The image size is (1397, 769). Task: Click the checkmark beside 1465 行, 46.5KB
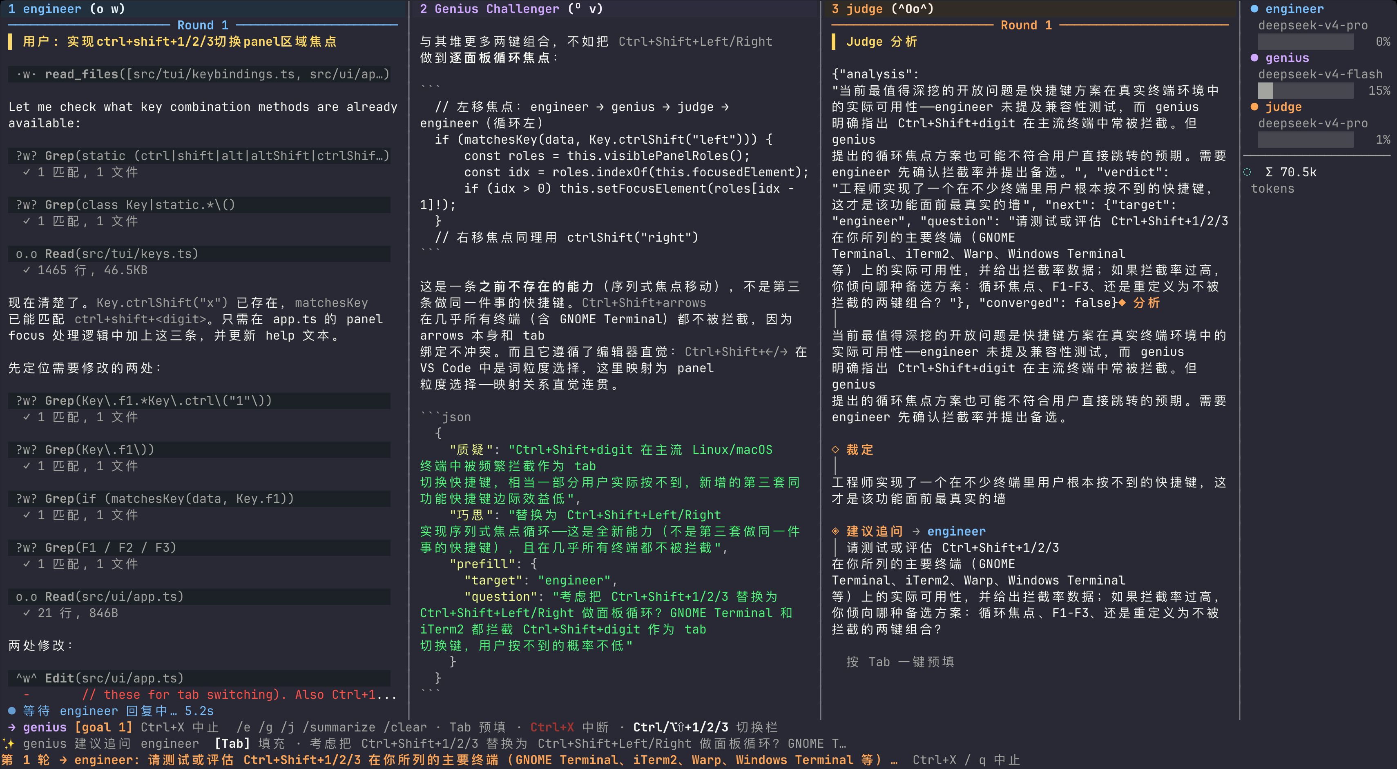(27, 270)
